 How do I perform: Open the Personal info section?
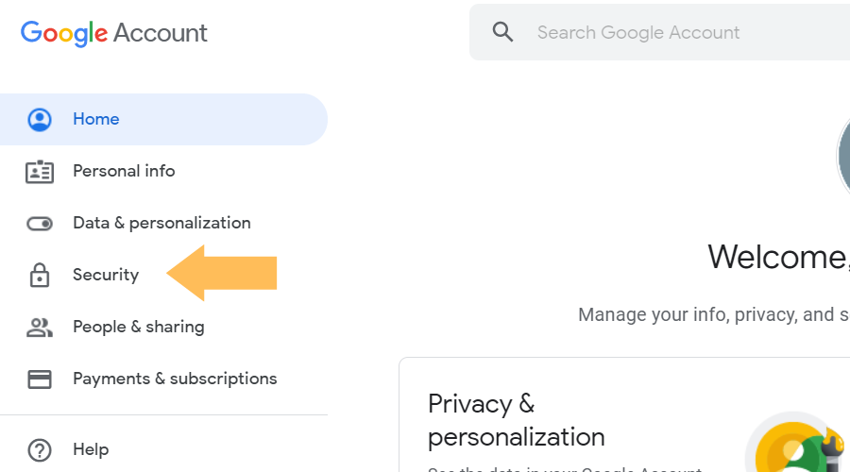click(x=124, y=172)
